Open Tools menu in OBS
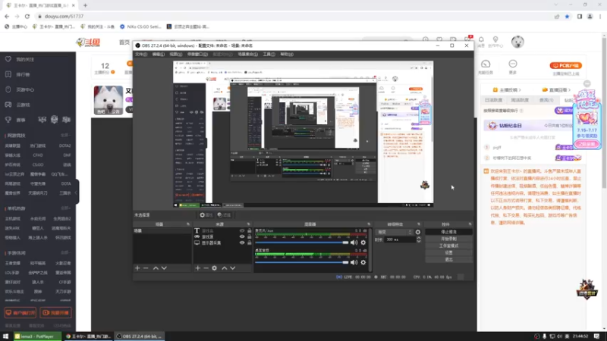Screen dimensions: 607x341 click(269, 54)
